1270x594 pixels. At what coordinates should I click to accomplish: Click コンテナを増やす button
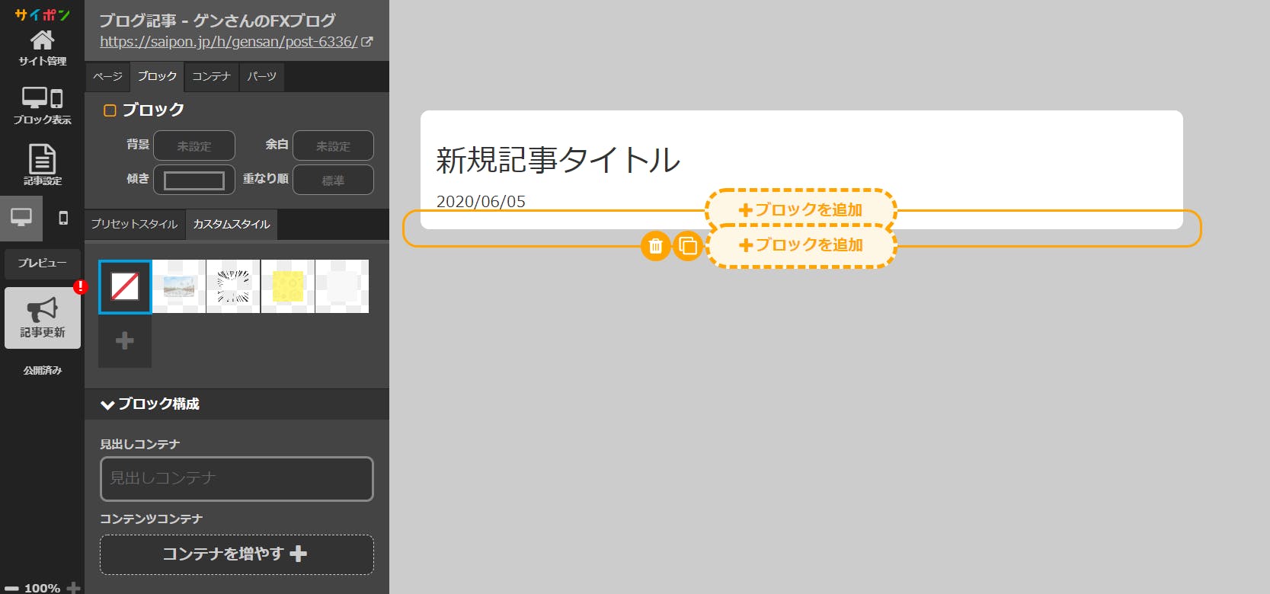(x=236, y=554)
